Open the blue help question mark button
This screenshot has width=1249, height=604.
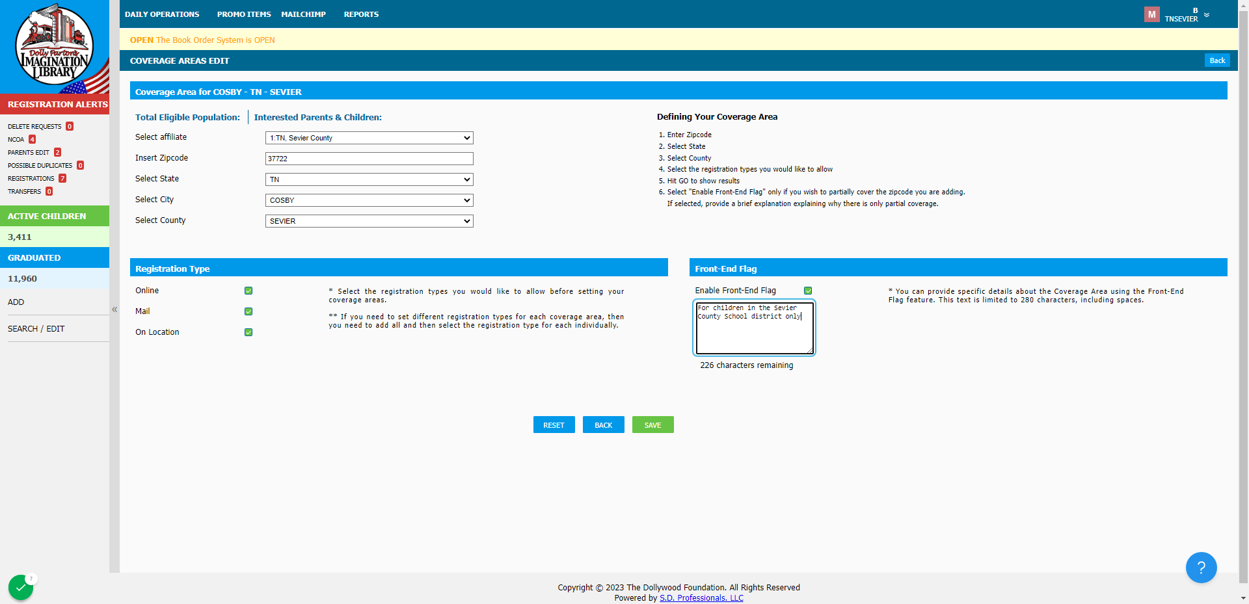[1201, 568]
